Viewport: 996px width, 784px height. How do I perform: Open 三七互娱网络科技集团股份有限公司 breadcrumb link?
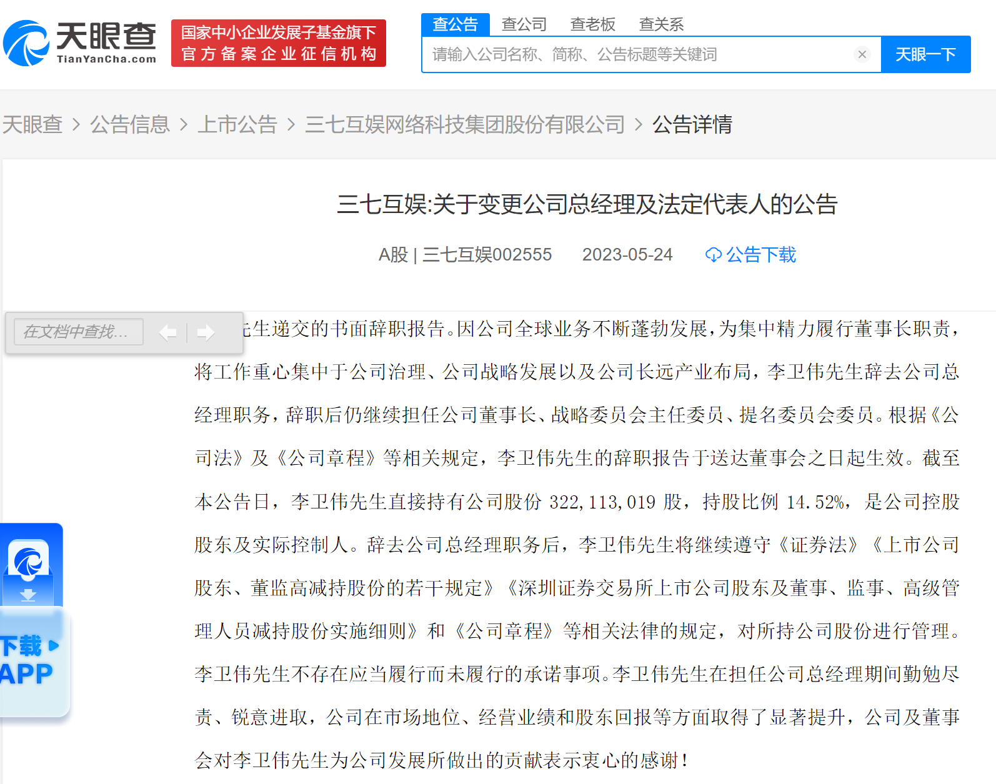[x=465, y=124]
